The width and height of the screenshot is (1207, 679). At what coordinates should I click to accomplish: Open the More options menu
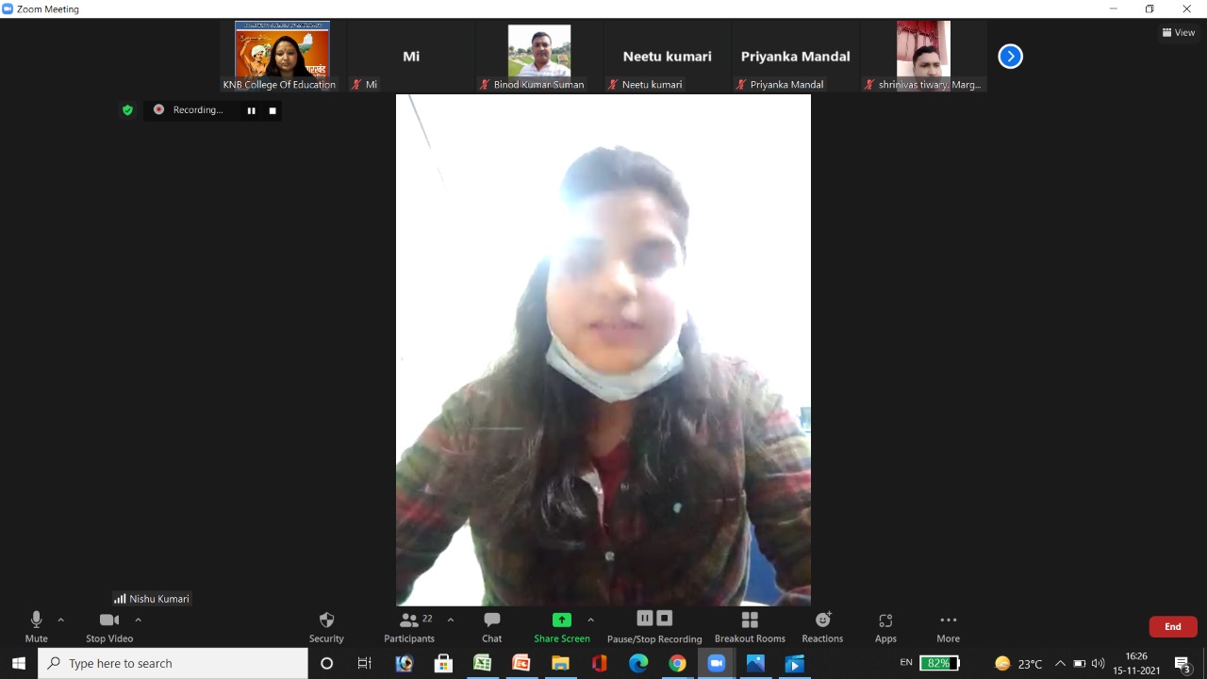949,627
